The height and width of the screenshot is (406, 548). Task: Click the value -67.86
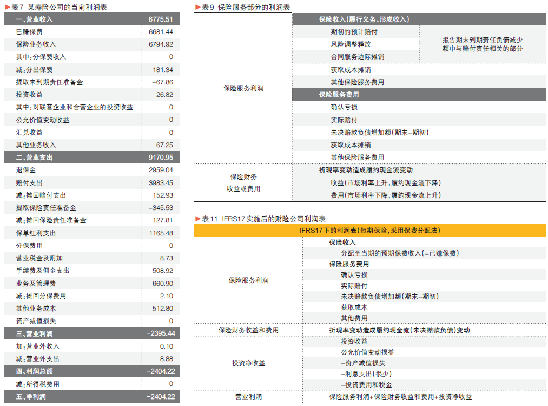[162, 82]
